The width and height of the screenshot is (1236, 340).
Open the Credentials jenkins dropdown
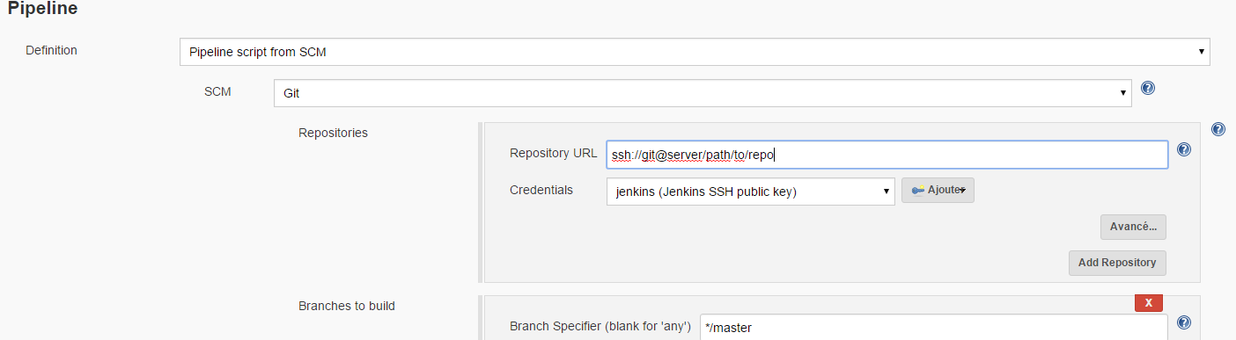coord(751,192)
